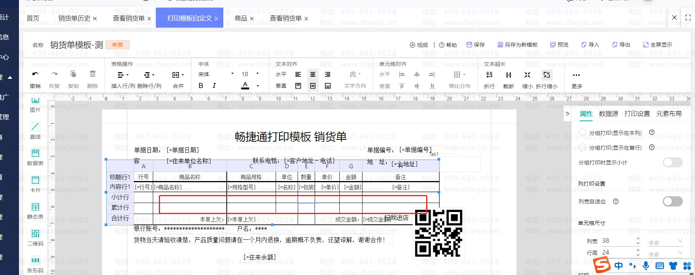
Task: Add a data table (数据表) element
Action: point(35,153)
